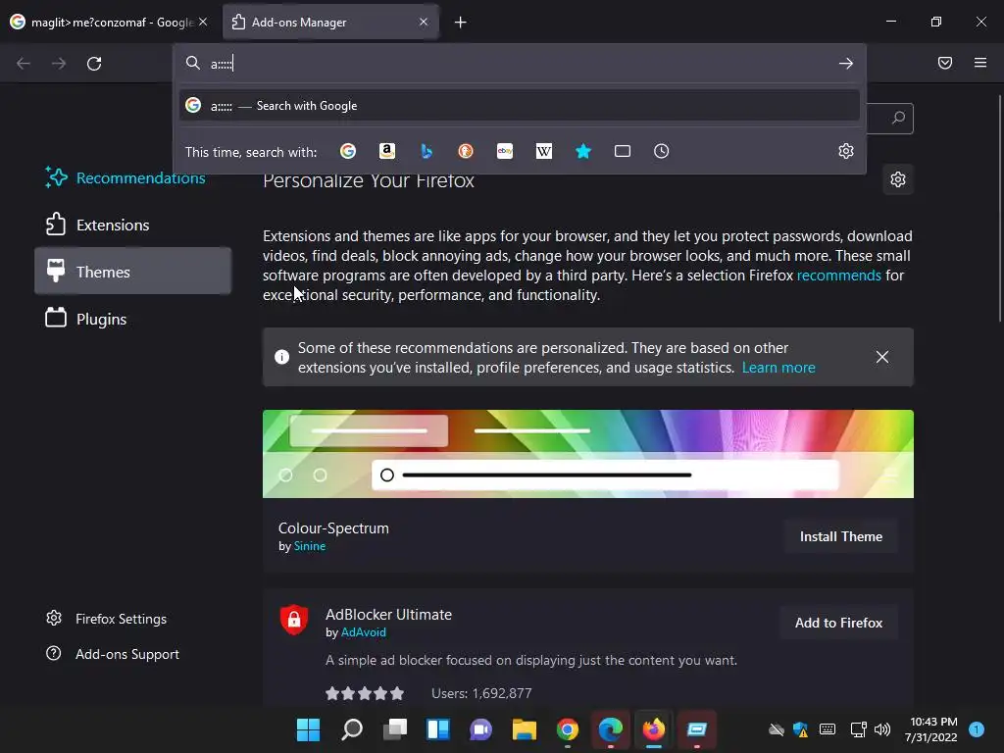Search this time with Bing
This screenshot has width=1004, height=753.
click(427, 151)
